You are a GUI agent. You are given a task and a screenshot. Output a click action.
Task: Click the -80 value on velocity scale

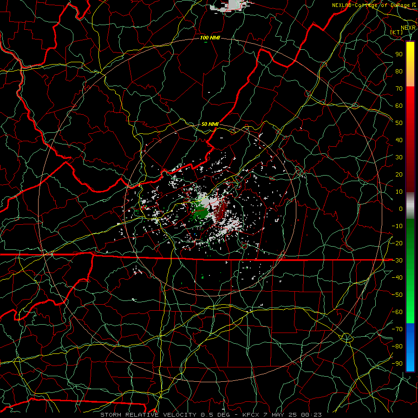tap(397, 346)
